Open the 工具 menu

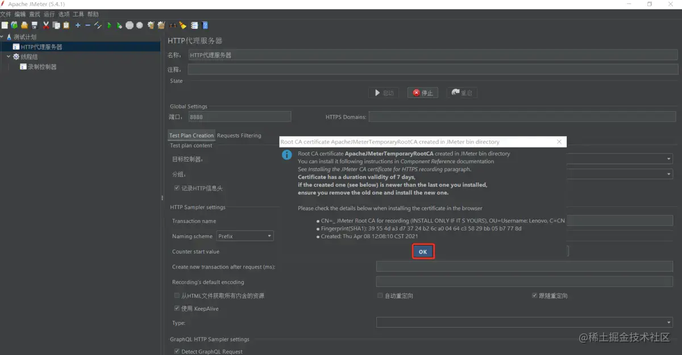pos(78,14)
